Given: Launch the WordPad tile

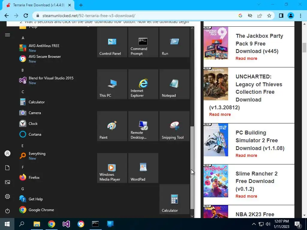Looking at the screenshot, I should coord(143,168).
